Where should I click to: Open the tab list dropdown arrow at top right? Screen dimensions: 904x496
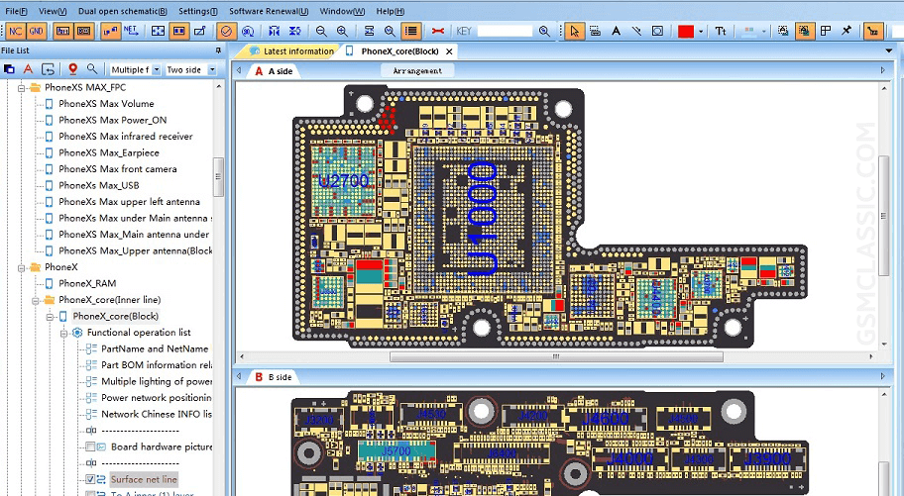click(888, 51)
